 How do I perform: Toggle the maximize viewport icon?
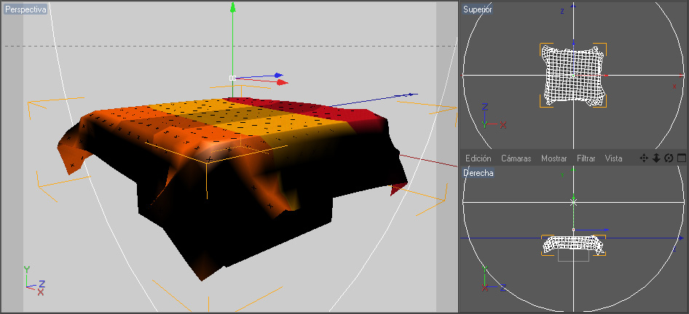(682, 158)
